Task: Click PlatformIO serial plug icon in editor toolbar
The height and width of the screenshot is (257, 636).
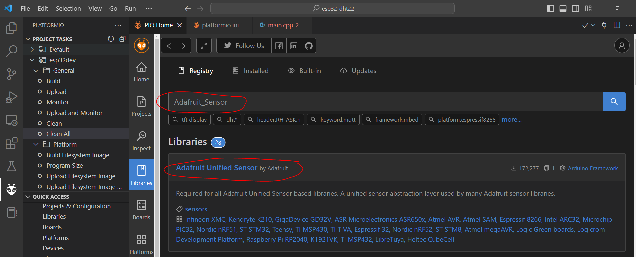Action: (604, 25)
